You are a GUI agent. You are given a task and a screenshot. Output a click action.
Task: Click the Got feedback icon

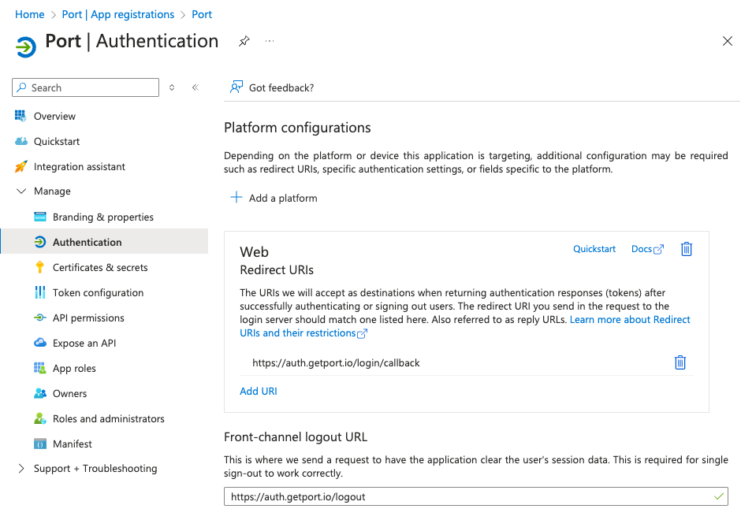pyautogui.click(x=236, y=87)
